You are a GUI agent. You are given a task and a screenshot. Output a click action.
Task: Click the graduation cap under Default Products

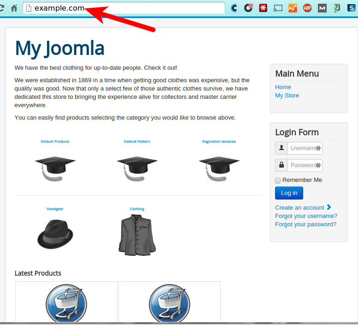55,169
